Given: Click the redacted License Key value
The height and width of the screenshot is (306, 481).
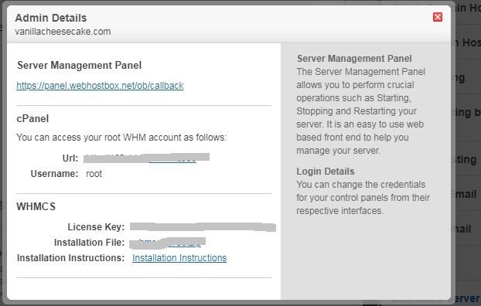Looking at the screenshot, I should coord(203,227).
